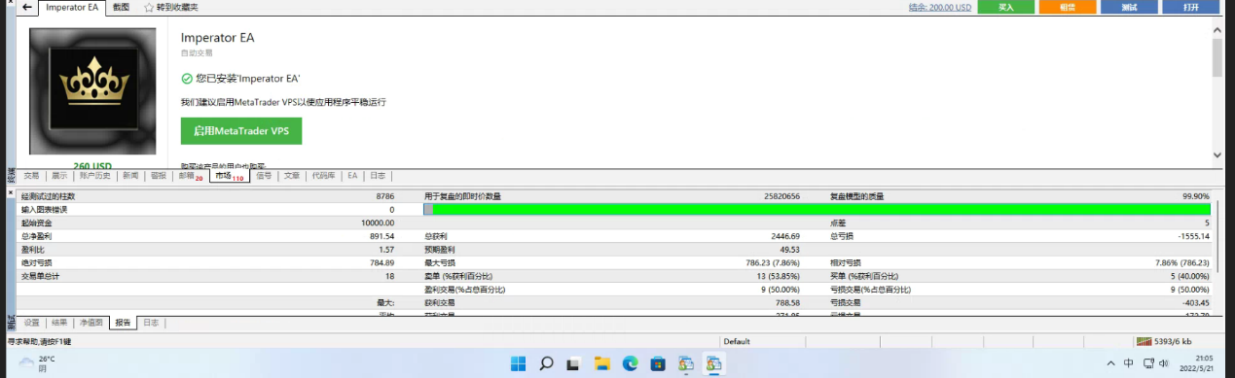Open the 新闻 tab
Image resolution: width=1235 pixels, height=378 pixels.
coord(130,176)
